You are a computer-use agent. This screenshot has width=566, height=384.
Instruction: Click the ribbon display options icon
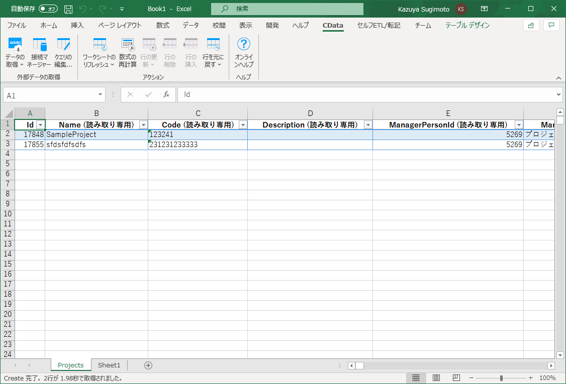pos(485,9)
